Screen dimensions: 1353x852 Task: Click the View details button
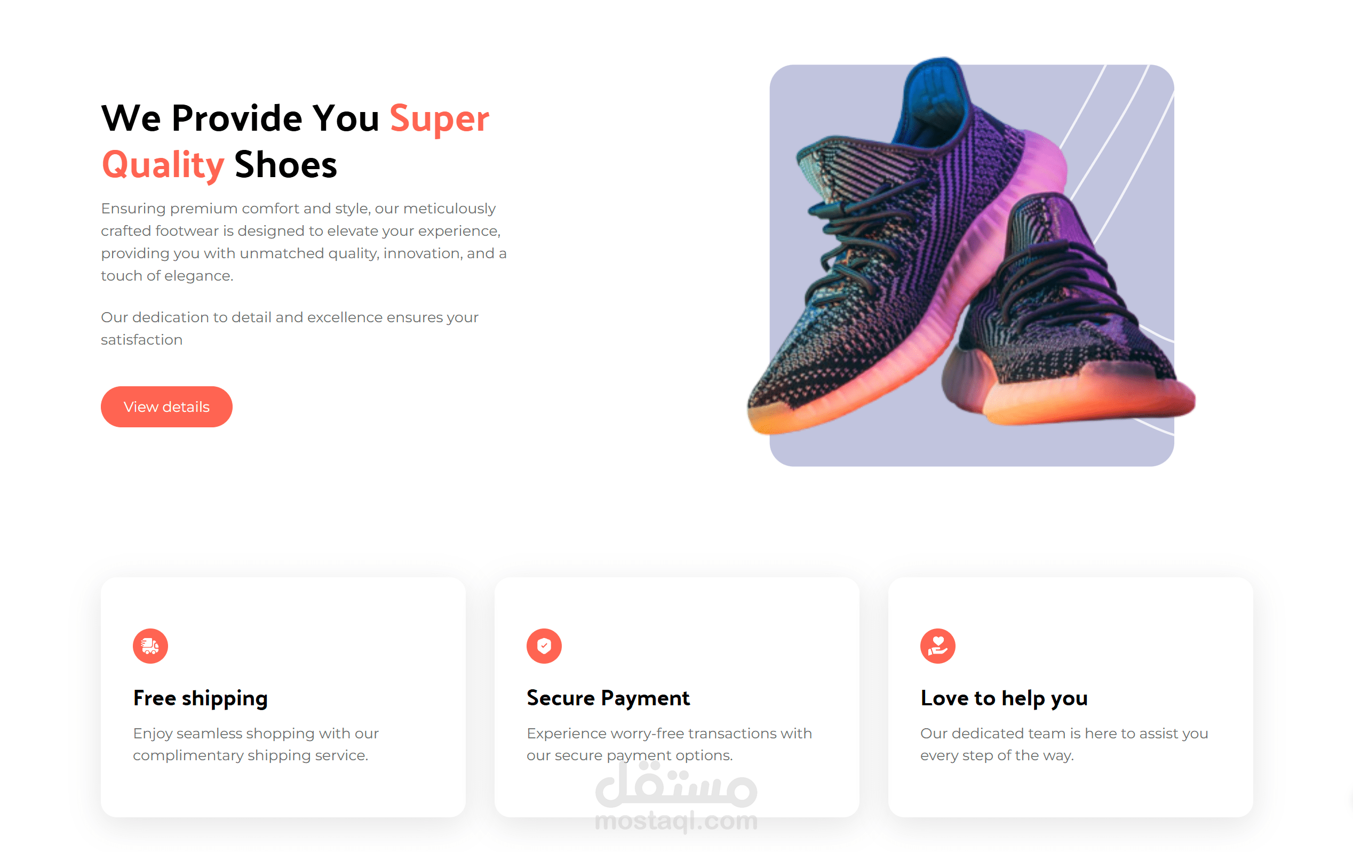166,407
